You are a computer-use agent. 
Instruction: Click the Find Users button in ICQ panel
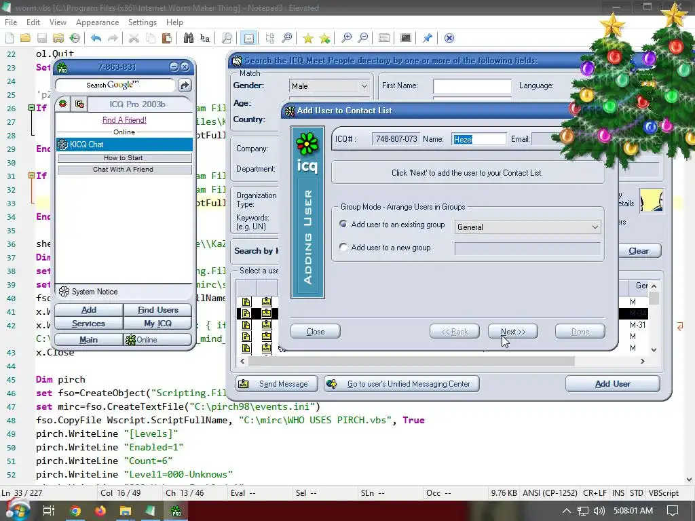point(157,309)
